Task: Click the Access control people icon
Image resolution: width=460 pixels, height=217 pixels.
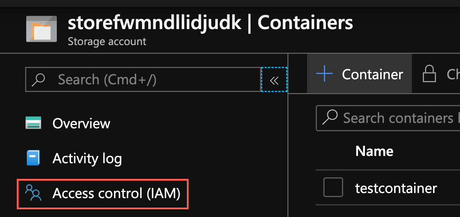Action: pyautogui.click(x=33, y=193)
